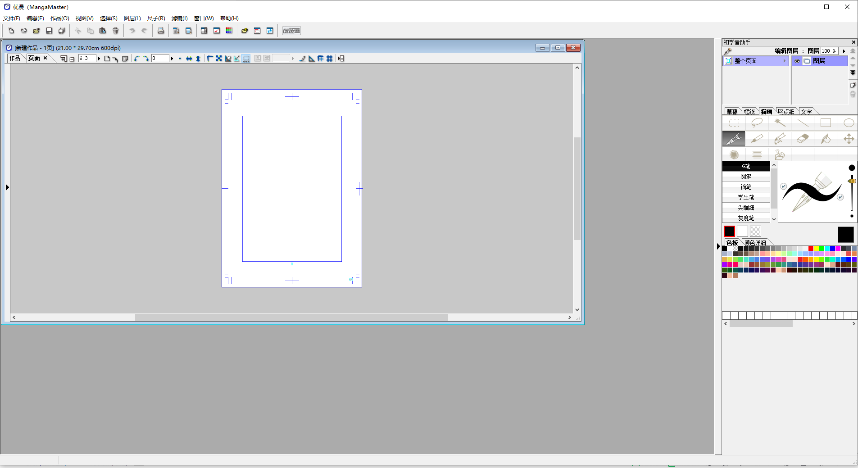Select the white color box beside black
Image resolution: width=858 pixels, height=468 pixels.
coord(742,232)
